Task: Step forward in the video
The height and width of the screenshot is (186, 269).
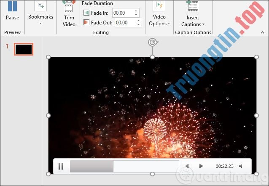Action: click(x=201, y=166)
